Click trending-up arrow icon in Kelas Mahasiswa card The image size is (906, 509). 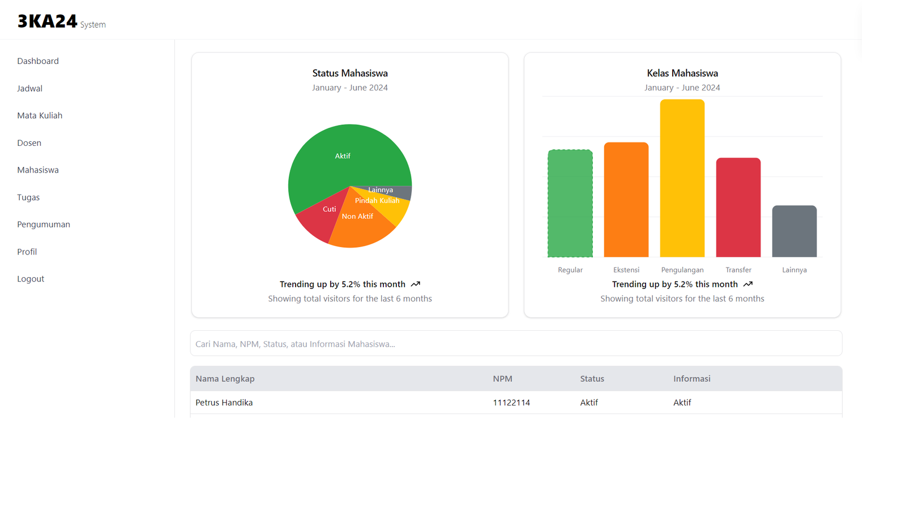pos(748,284)
